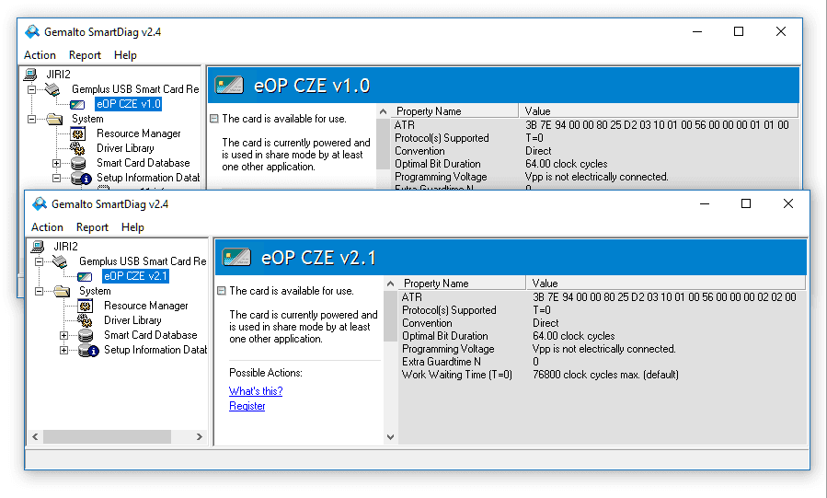Expand Setup Information Database in front window
The image size is (827, 498).
coord(63,351)
